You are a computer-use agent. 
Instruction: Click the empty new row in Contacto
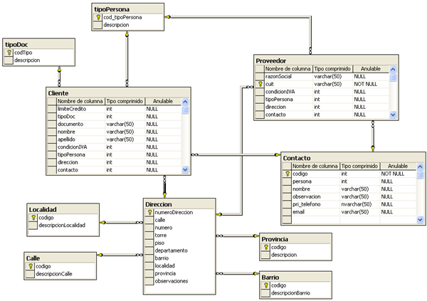tap(349, 220)
